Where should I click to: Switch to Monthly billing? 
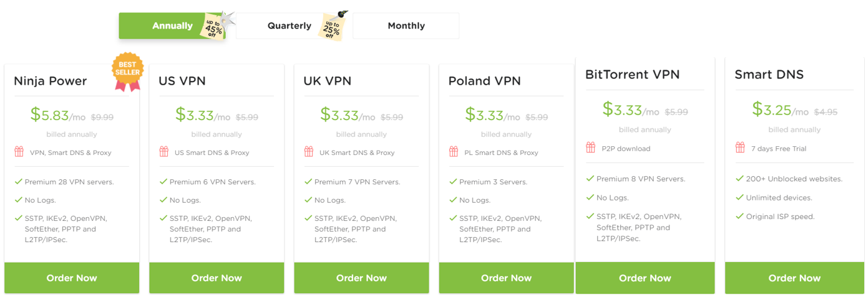(406, 26)
